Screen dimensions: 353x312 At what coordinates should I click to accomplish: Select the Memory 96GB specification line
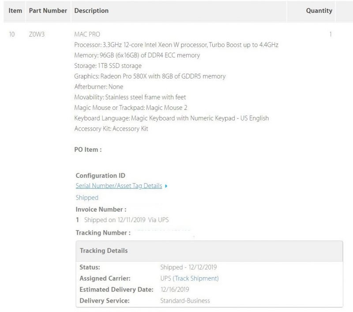(137, 55)
